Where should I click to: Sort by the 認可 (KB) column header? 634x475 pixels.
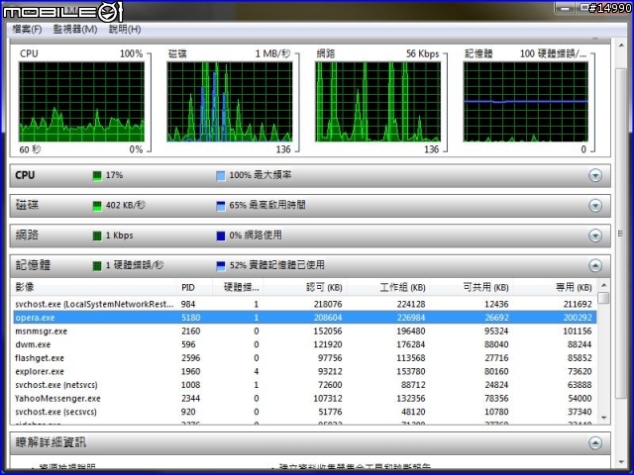tap(305, 287)
